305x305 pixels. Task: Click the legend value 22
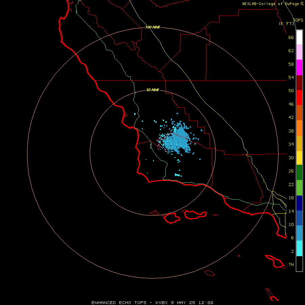291,184
